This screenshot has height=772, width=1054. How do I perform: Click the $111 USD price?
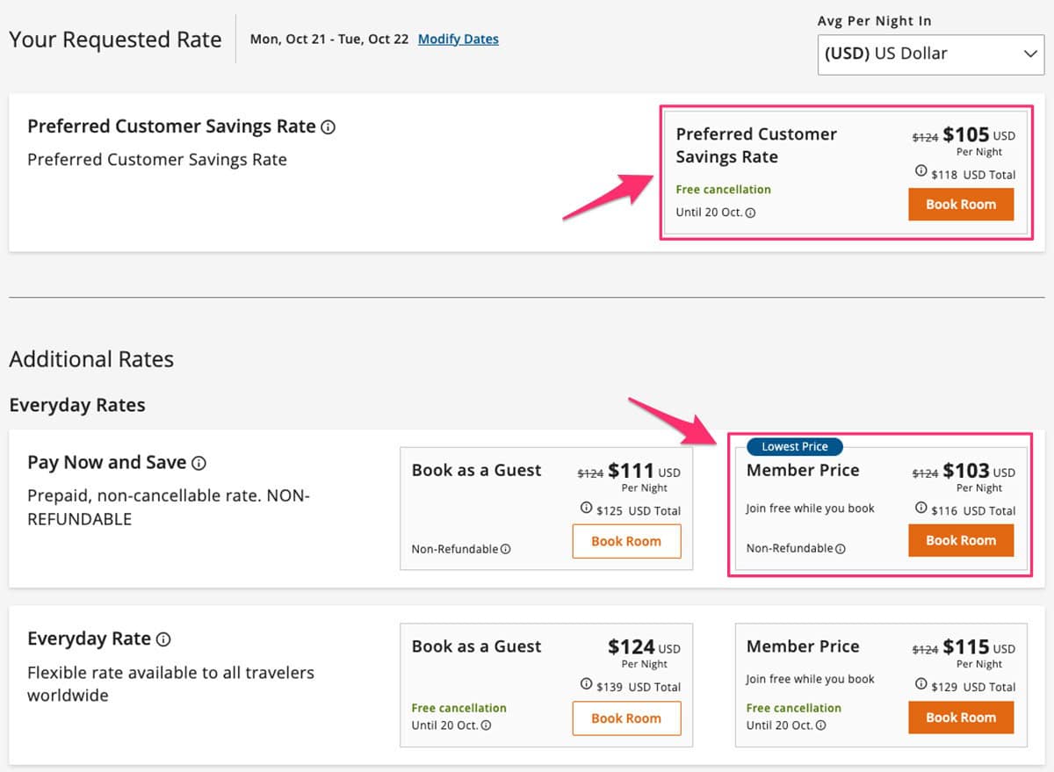point(645,472)
